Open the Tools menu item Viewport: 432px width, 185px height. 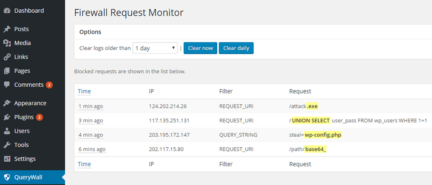pyautogui.click(x=22, y=145)
